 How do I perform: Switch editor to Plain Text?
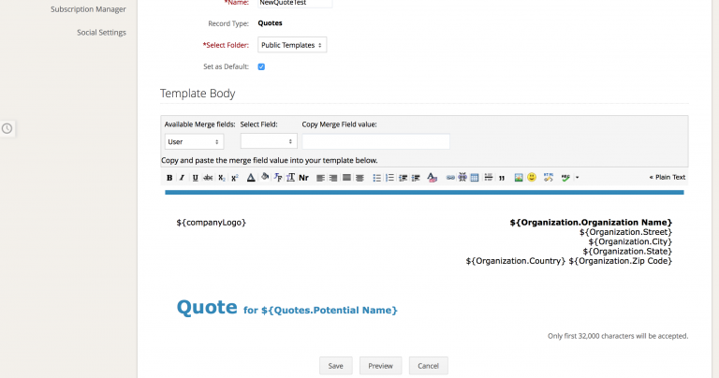click(668, 178)
